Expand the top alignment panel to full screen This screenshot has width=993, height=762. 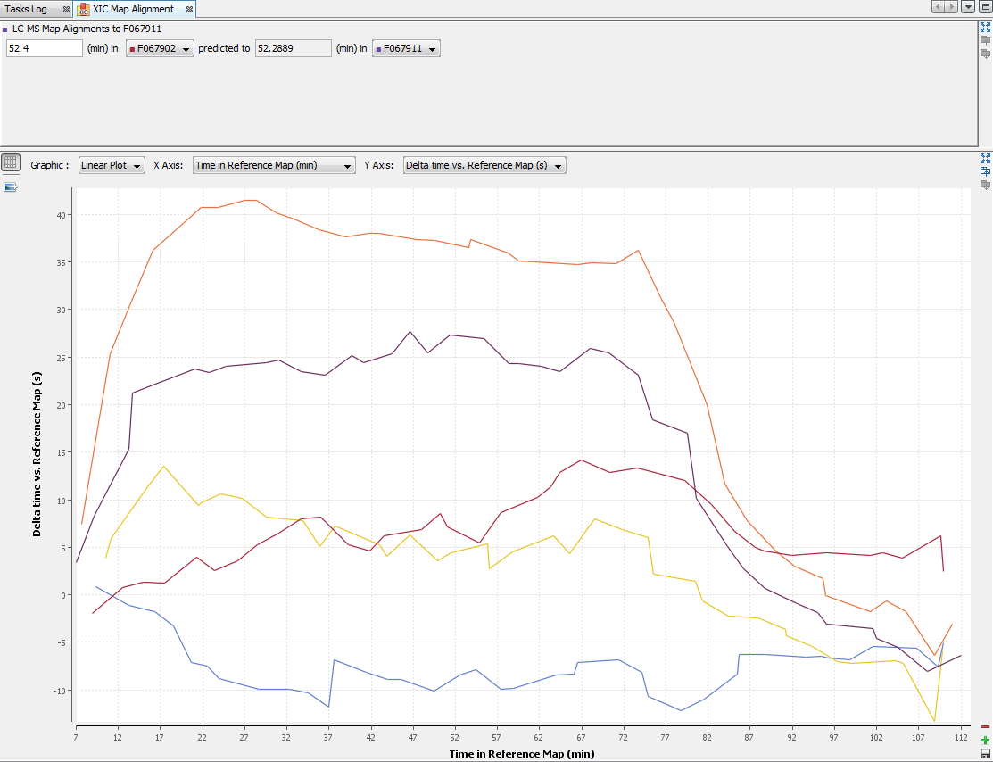(x=985, y=28)
